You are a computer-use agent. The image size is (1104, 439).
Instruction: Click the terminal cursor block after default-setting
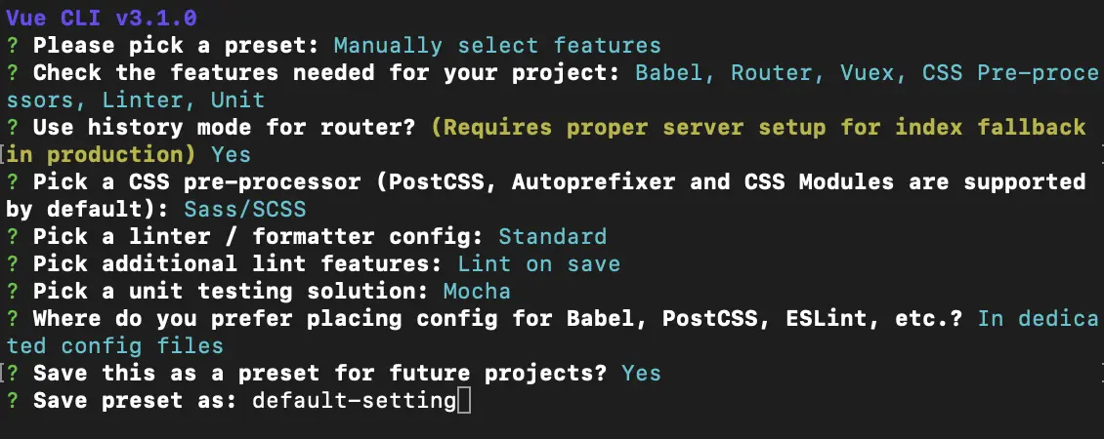click(464, 400)
